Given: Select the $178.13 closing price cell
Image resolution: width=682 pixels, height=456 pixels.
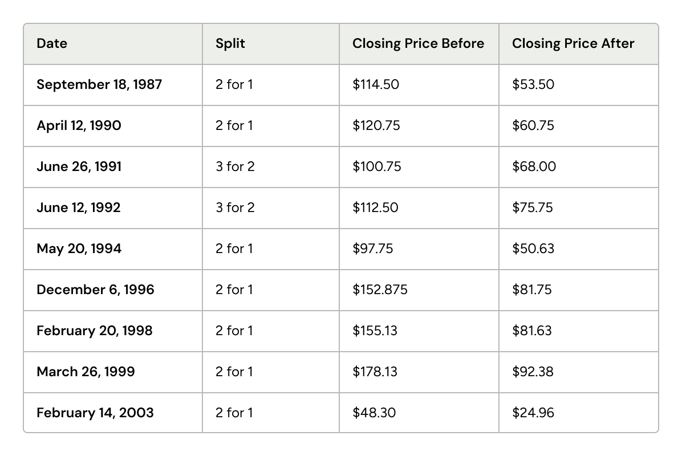Looking at the screenshot, I should (375, 372).
